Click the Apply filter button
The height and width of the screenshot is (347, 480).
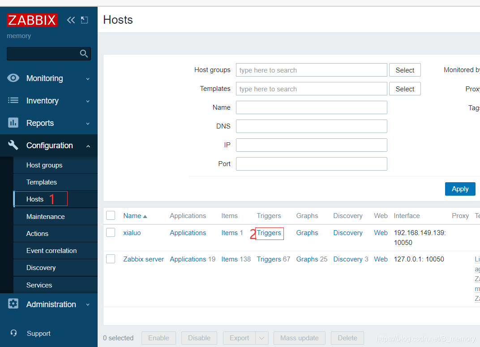tap(460, 189)
